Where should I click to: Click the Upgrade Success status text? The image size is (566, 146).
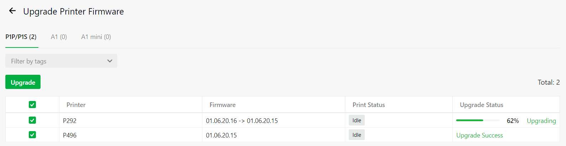[x=480, y=135]
